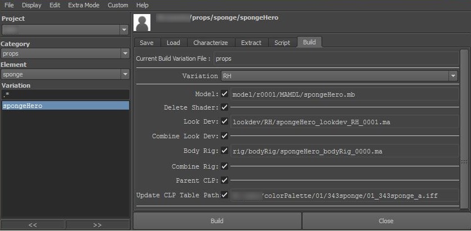Expand the Category dropdown showing props
Image resolution: width=471 pixels, height=231 pixels.
click(65, 53)
